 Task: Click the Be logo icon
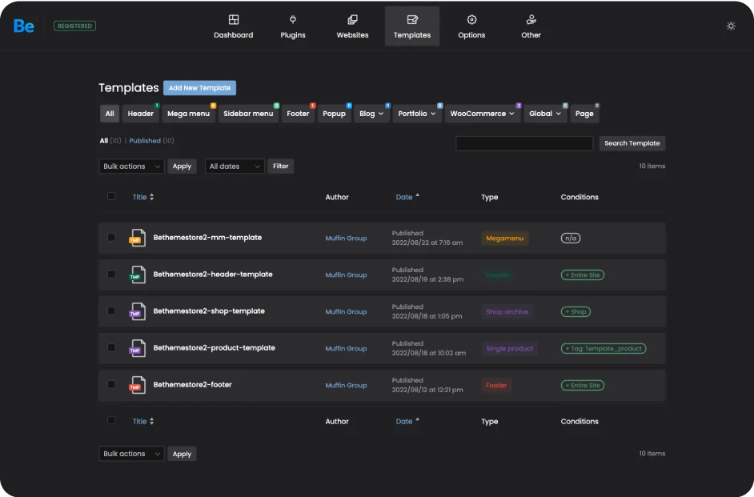click(x=24, y=26)
